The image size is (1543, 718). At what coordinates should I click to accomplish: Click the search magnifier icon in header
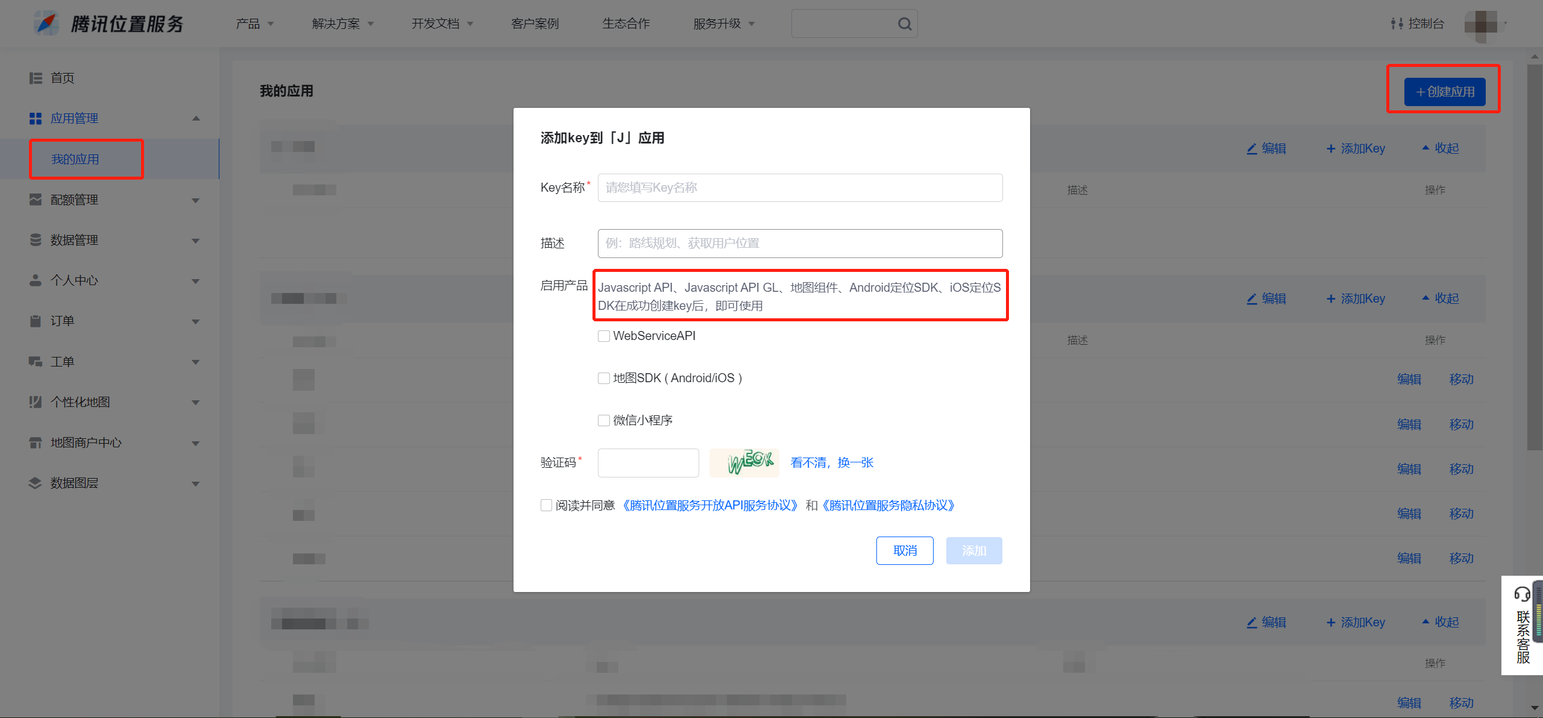click(x=904, y=24)
